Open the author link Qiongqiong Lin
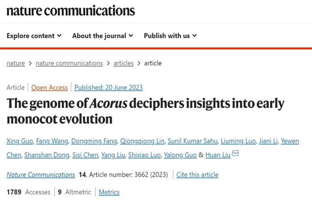This screenshot has width=312, height=208. [143, 141]
